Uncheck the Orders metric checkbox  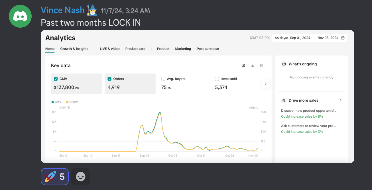(x=109, y=79)
